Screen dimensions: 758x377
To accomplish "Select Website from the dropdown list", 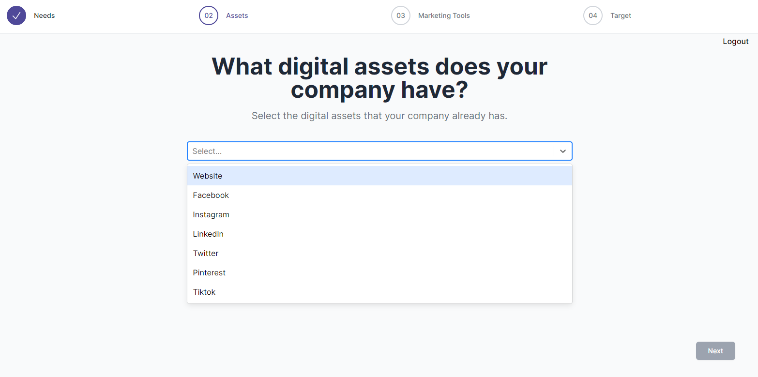I will pos(208,176).
